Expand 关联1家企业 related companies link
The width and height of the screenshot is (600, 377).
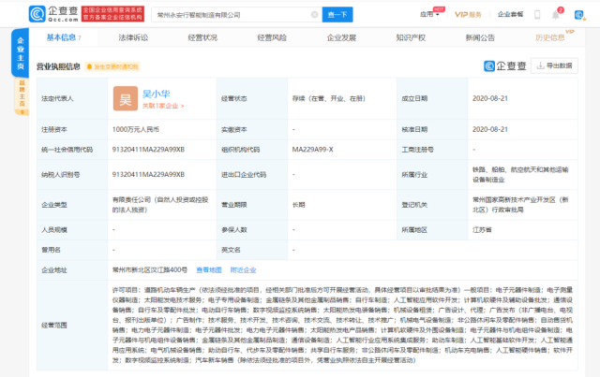point(163,106)
